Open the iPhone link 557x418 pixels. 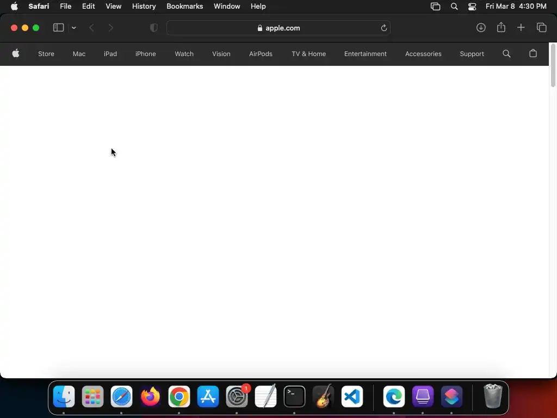coord(146,54)
